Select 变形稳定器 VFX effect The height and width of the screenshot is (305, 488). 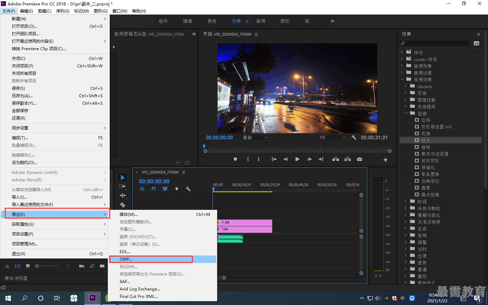click(x=436, y=127)
